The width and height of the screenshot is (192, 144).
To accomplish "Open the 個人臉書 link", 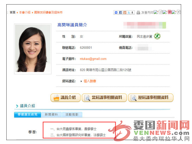I will pos(90,81).
